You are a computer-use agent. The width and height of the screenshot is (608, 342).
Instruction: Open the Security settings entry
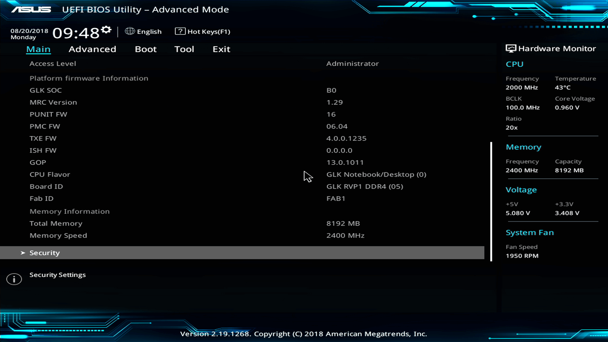242,253
